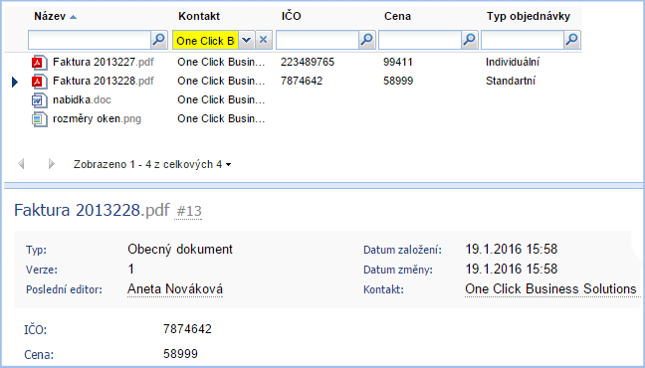Select the Faktura 2013228.pdf row name
Image resolution: width=645 pixels, height=368 pixels.
tap(104, 81)
